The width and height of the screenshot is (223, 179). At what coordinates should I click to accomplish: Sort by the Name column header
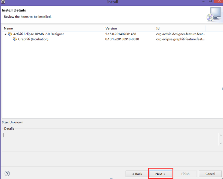[x=53, y=28]
